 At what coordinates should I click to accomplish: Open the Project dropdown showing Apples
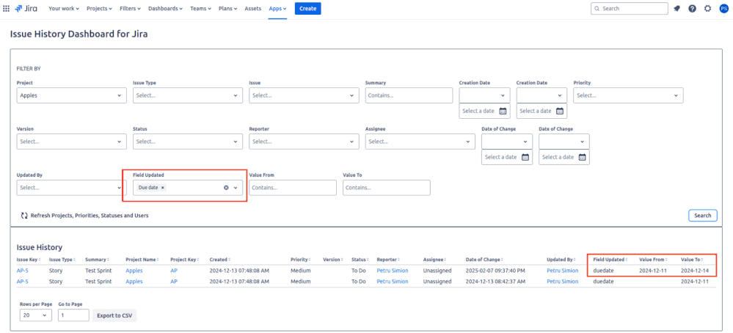click(71, 95)
